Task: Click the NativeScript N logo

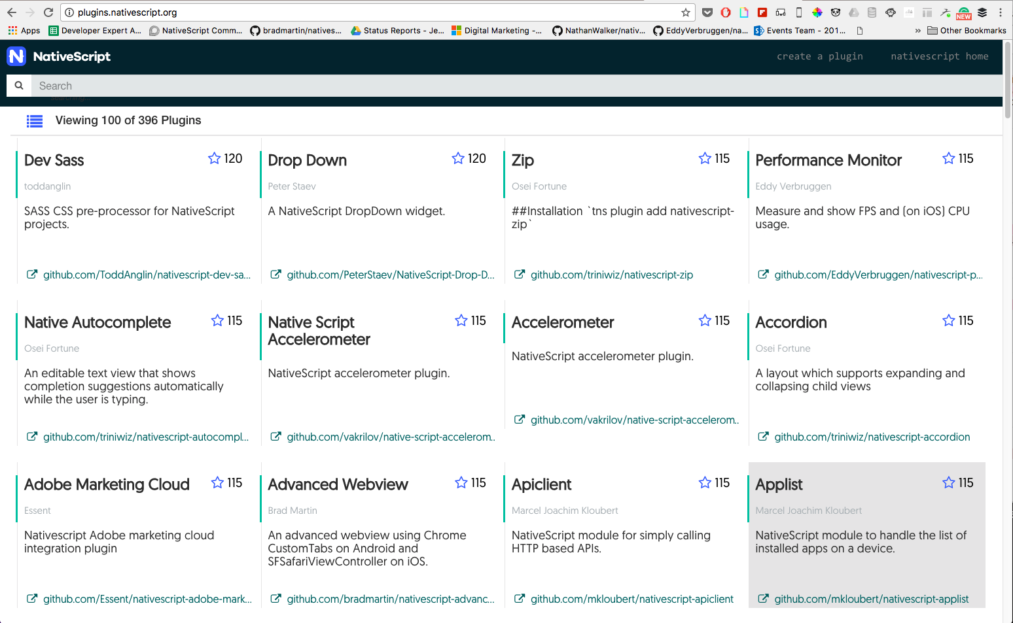Action: [x=16, y=56]
